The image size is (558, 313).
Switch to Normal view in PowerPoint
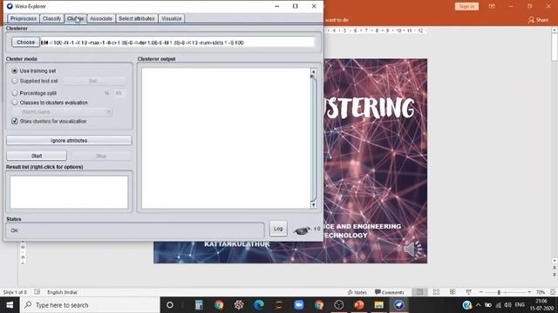pyautogui.click(x=420, y=292)
